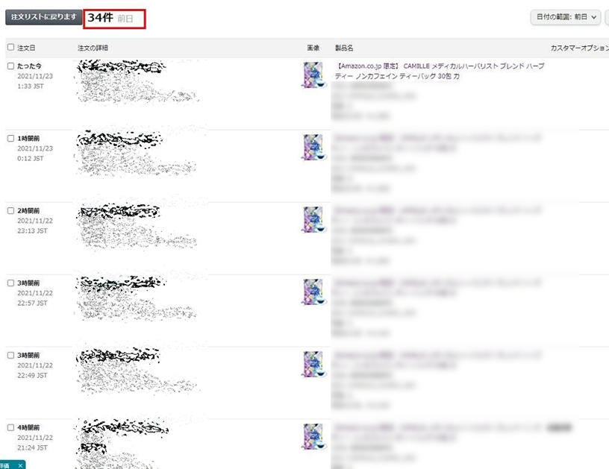609x469 pixels.
Task: Check the order placed たった今
Action: coord(11,66)
